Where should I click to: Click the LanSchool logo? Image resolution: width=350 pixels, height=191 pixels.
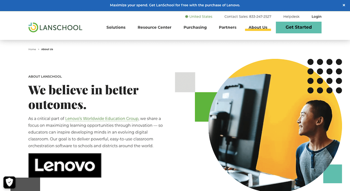pos(55,28)
